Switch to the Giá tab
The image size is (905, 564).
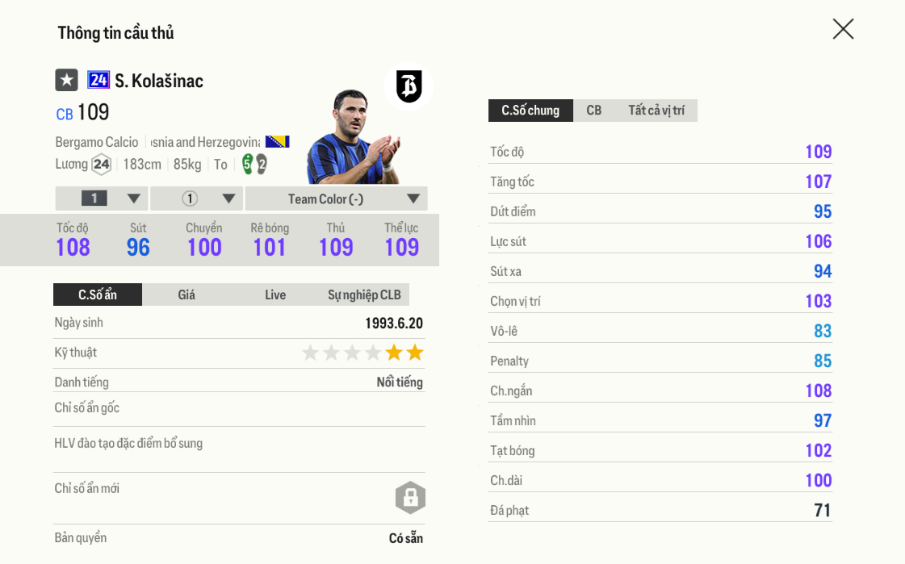[186, 295]
